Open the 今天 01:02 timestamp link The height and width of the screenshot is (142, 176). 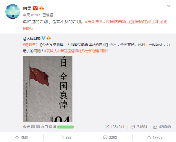[31, 15]
